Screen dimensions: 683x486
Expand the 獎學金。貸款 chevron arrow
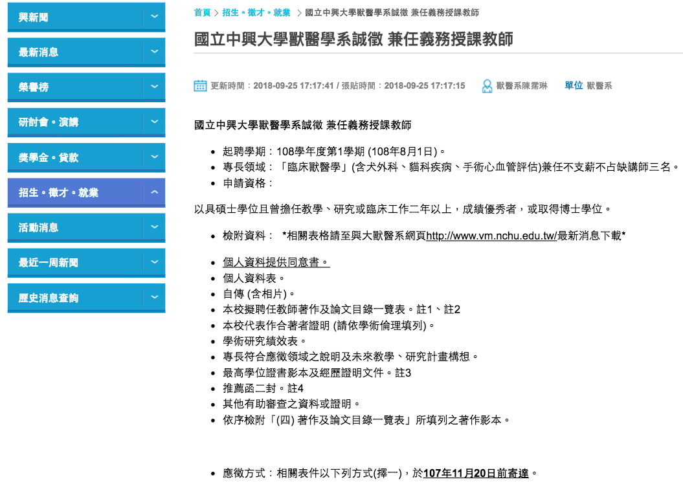pos(154,157)
